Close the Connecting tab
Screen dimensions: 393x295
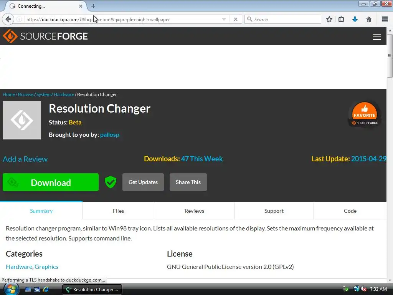(x=81, y=6)
